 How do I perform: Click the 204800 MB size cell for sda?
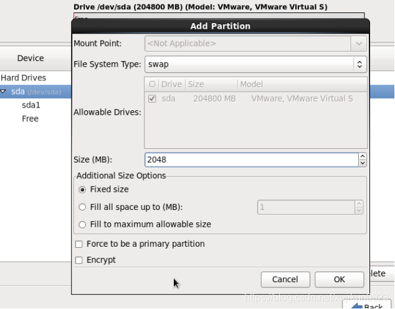click(x=214, y=98)
